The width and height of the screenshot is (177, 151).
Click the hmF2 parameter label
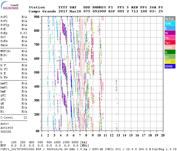(x=4, y=83)
